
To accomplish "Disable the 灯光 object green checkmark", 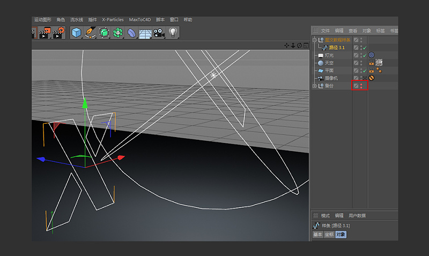I will coord(364,55).
